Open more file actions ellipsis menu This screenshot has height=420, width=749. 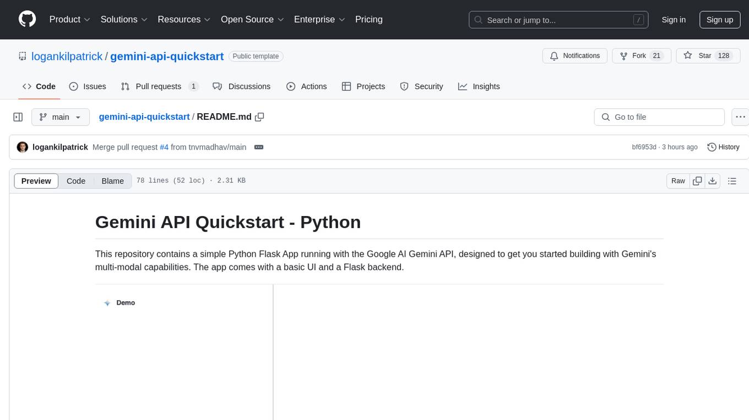click(740, 117)
